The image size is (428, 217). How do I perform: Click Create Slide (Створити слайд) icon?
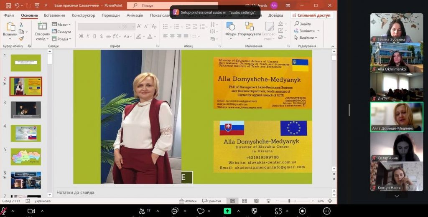point(42,27)
